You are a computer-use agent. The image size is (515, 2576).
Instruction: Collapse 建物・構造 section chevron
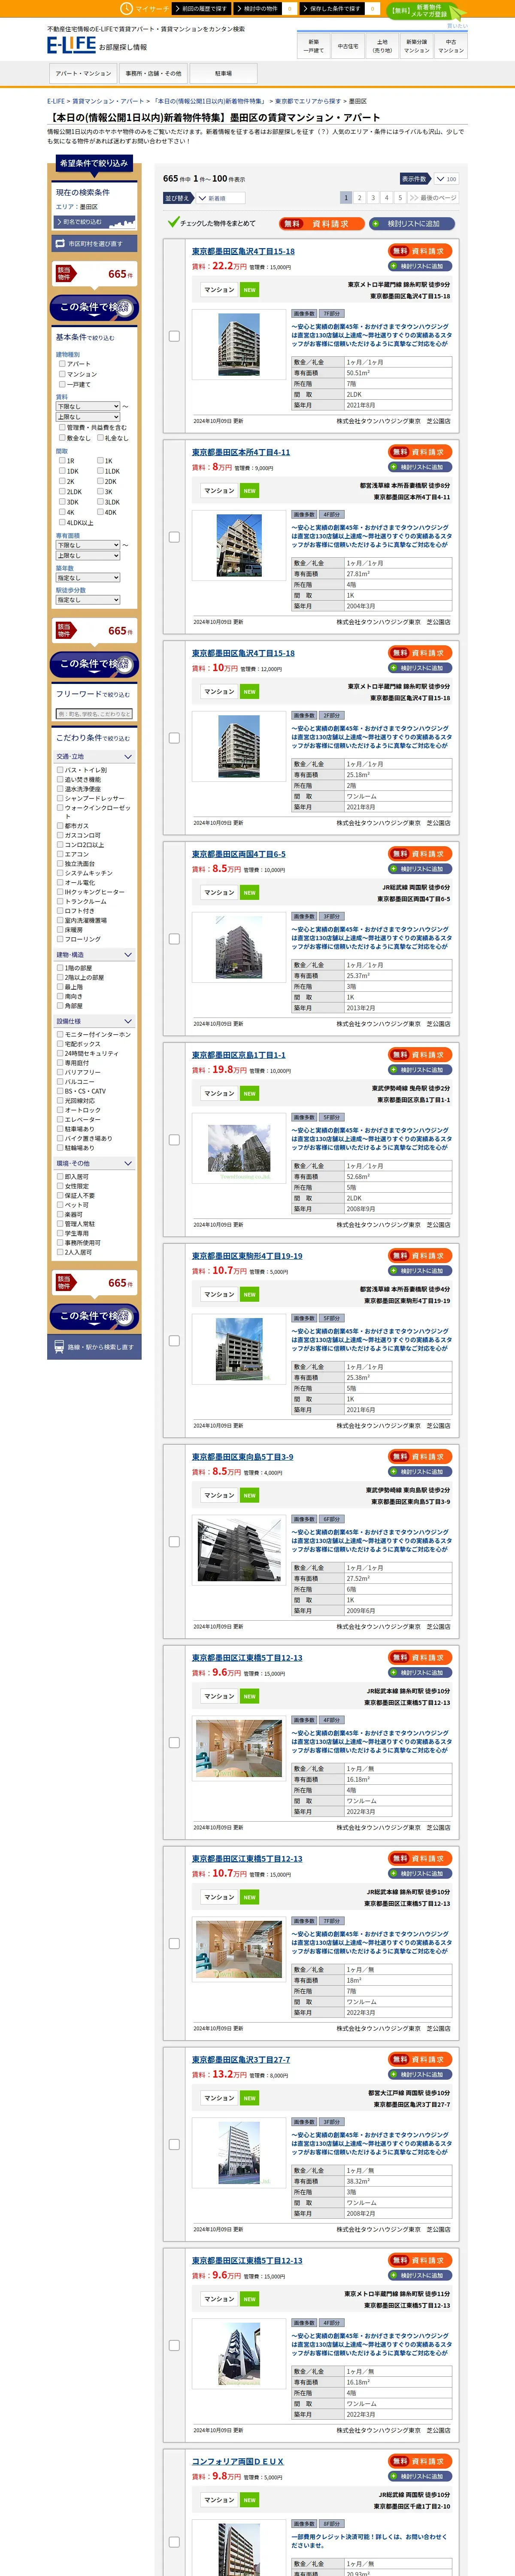click(x=128, y=955)
